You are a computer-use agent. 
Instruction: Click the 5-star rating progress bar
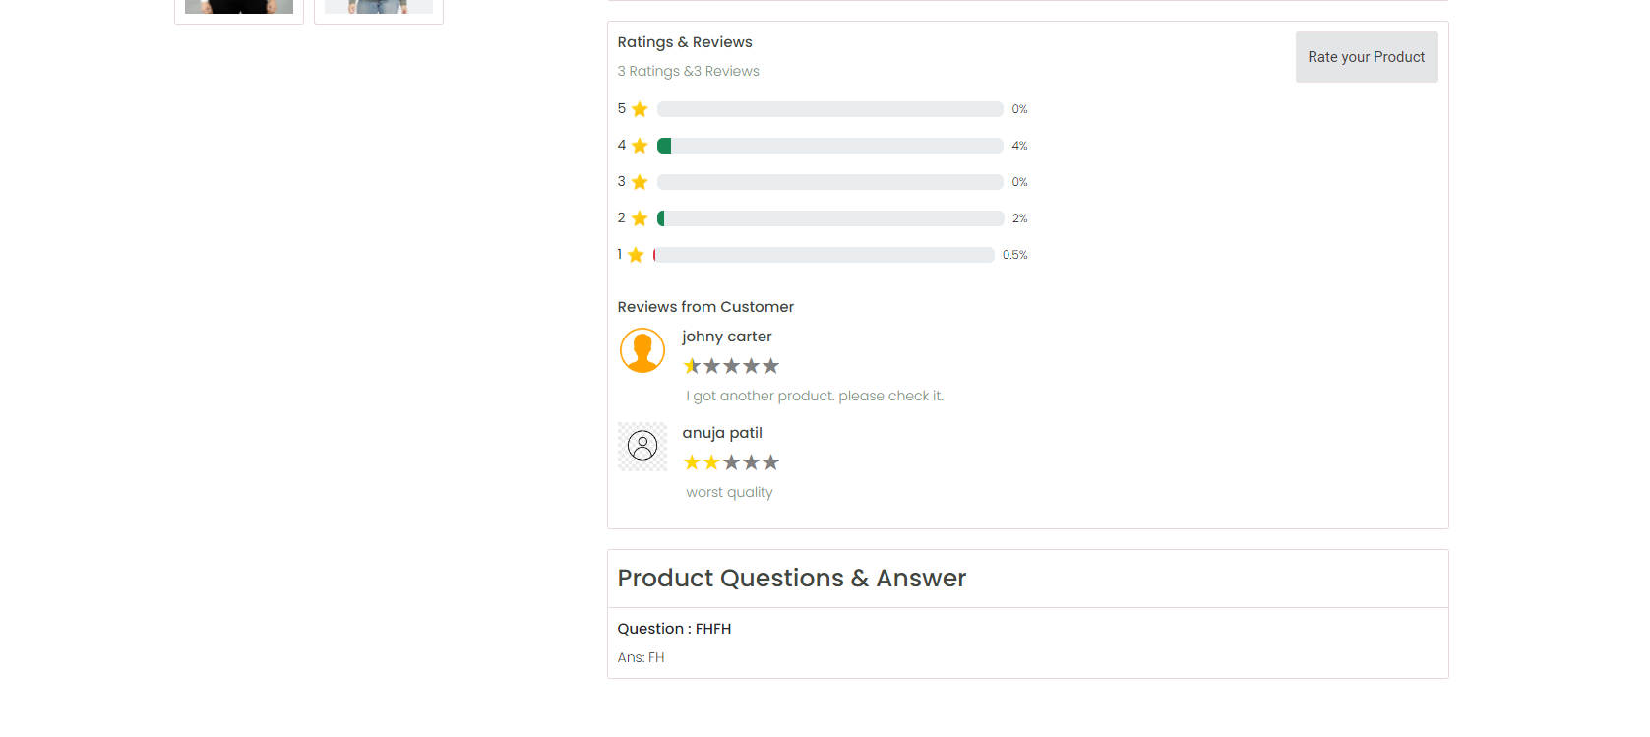pos(830,109)
